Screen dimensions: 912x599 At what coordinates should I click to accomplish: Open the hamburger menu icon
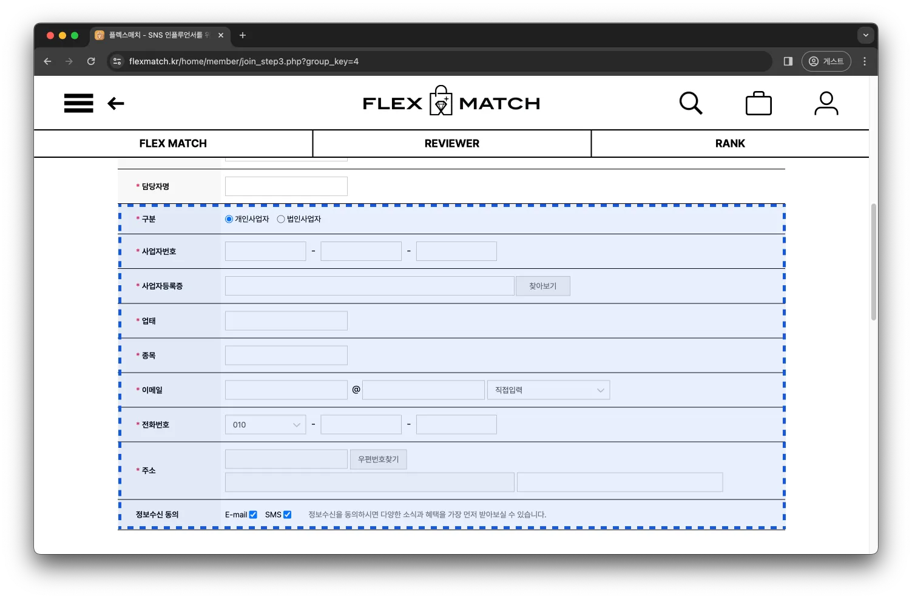pyautogui.click(x=79, y=103)
